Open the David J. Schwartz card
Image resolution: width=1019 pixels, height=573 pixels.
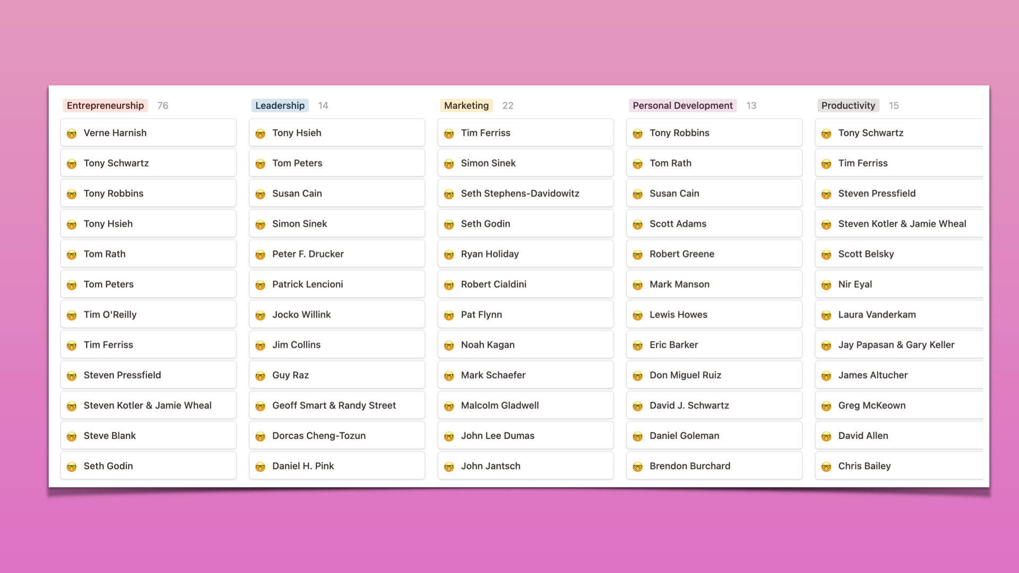point(714,405)
